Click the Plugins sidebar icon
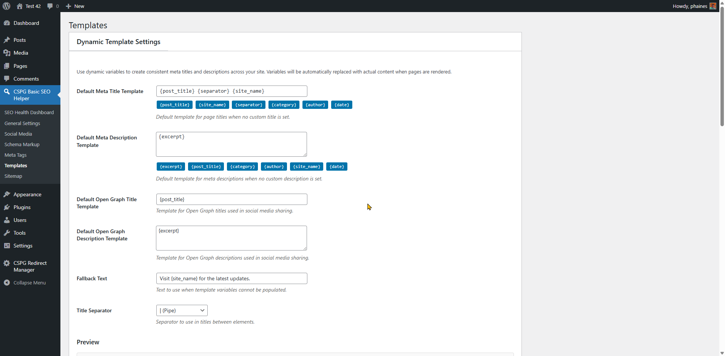This screenshot has width=725, height=356. coord(7,207)
